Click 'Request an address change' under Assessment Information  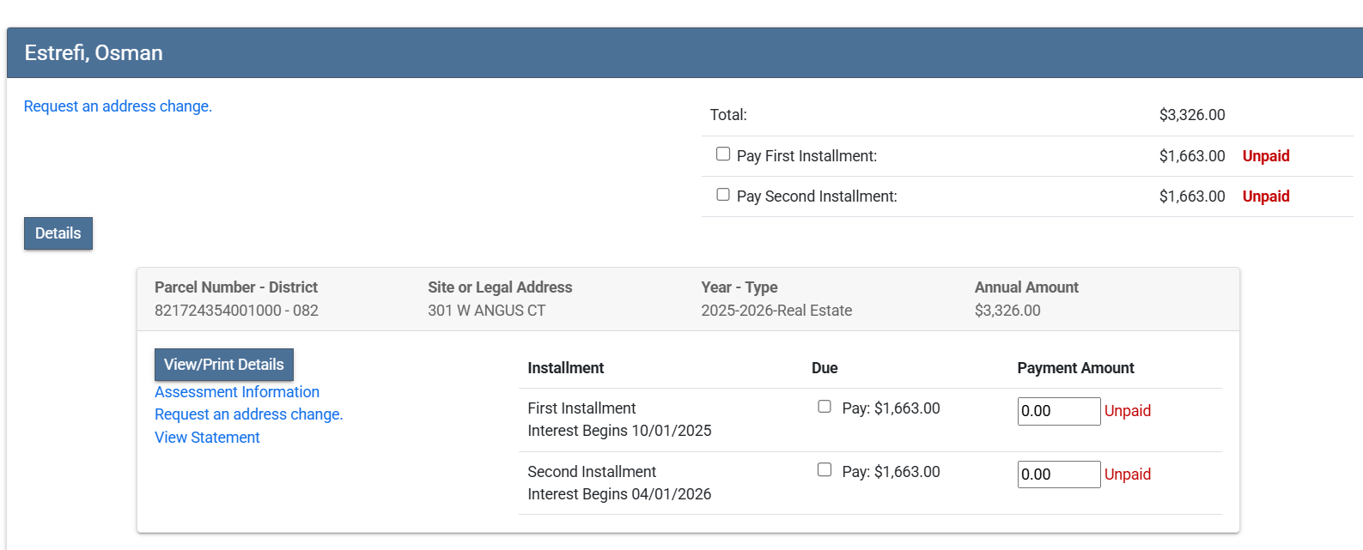[248, 414]
